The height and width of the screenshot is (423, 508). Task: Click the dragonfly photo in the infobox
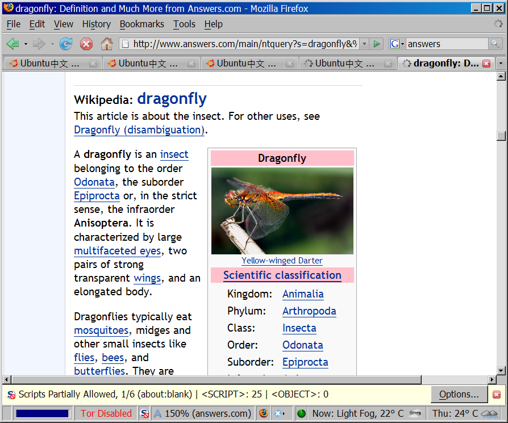pyautogui.click(x=282, y=211)
